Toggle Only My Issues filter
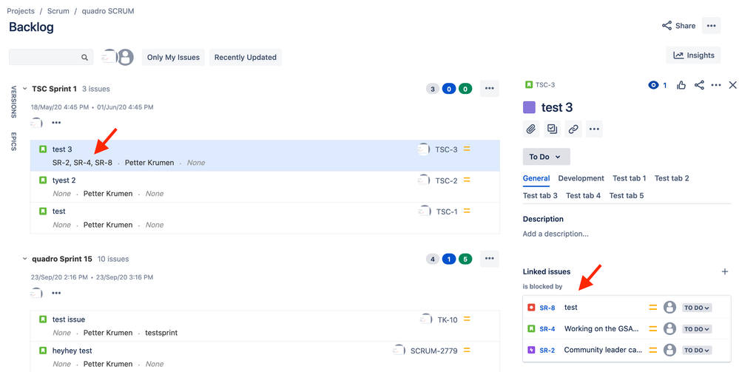Screen dimensions: 739x372 coord(173,58)
